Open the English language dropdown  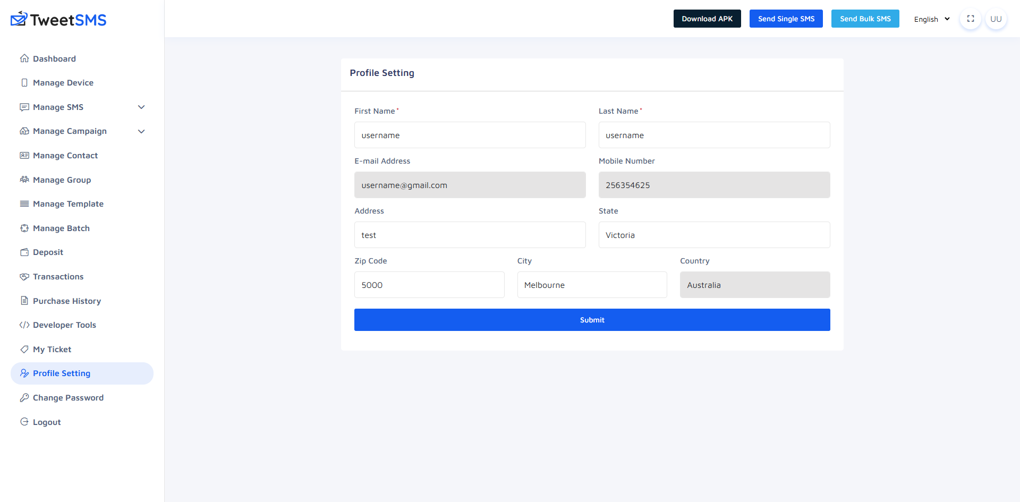931,19
